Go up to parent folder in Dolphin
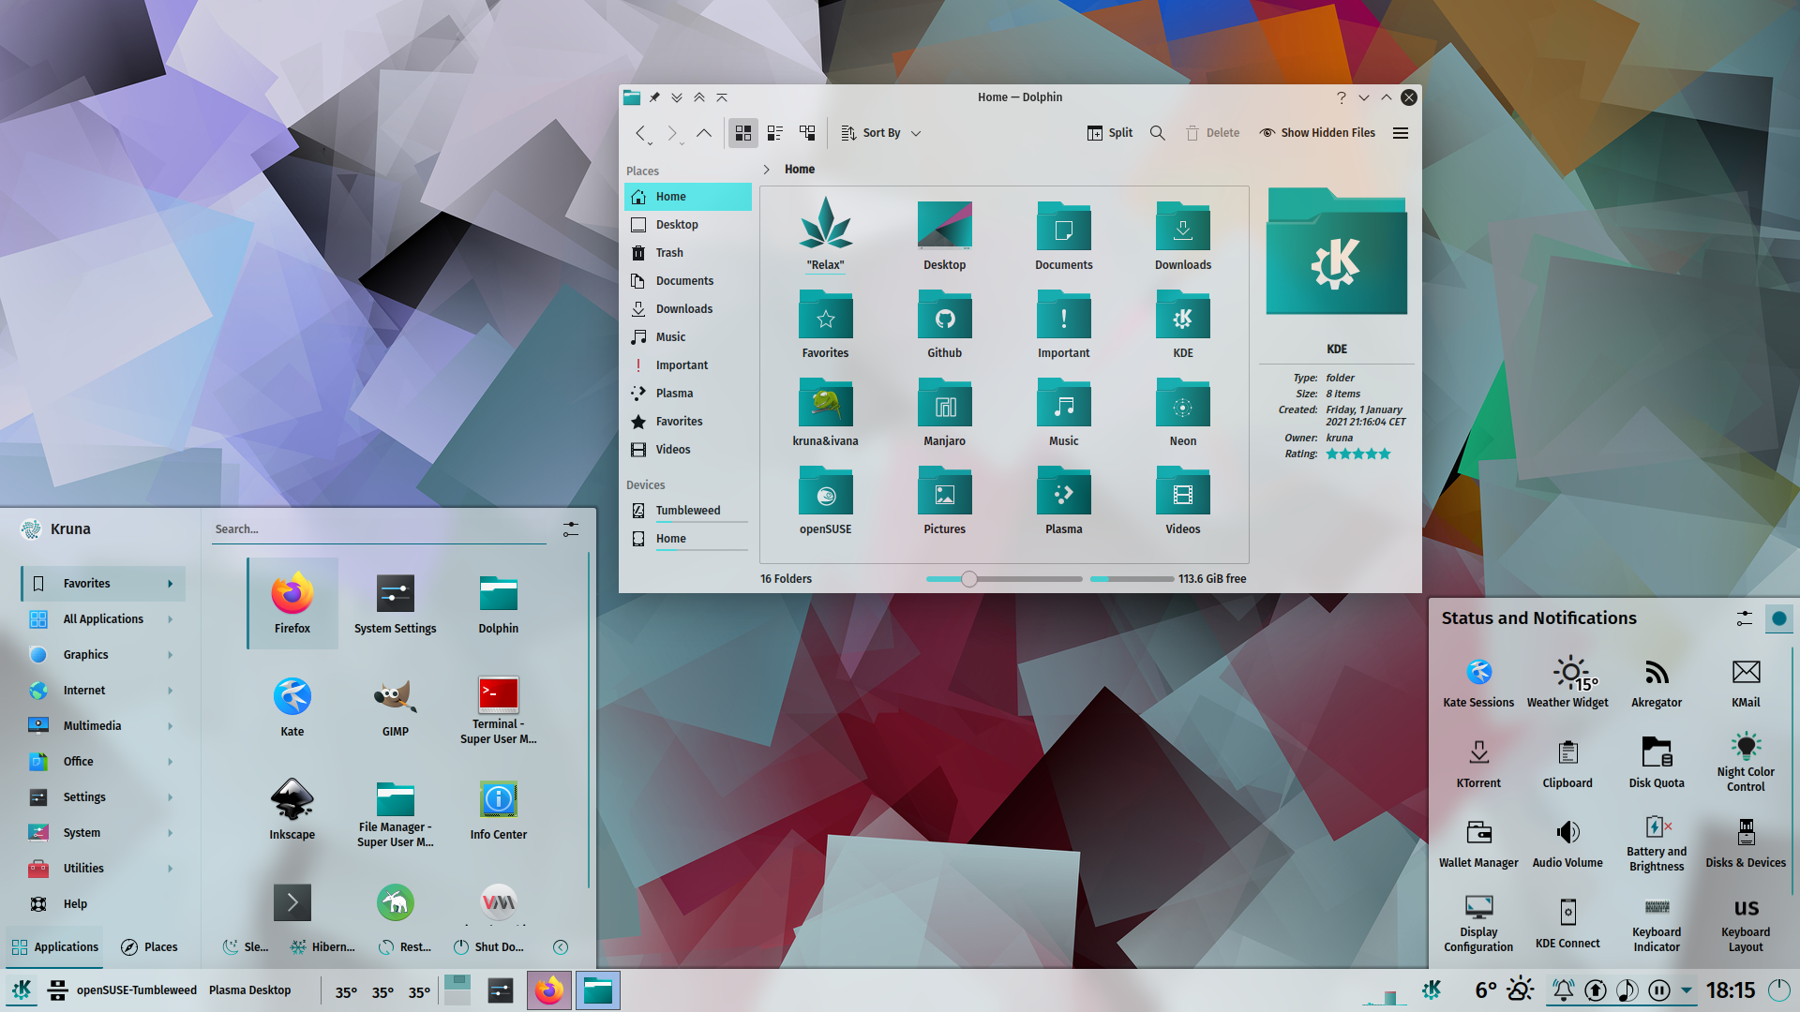The height and width of the screenshot is (1012, 1800). 704,133
